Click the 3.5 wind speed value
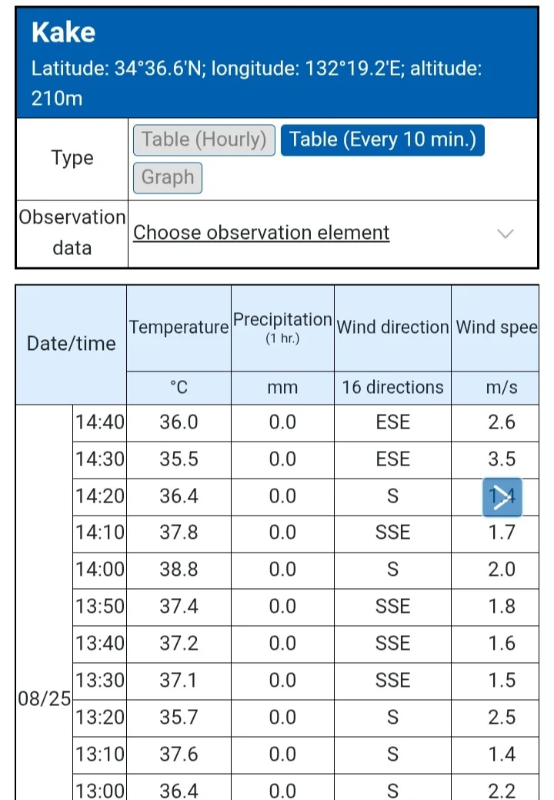Screen dimensions: 554x800 point(502,459)
